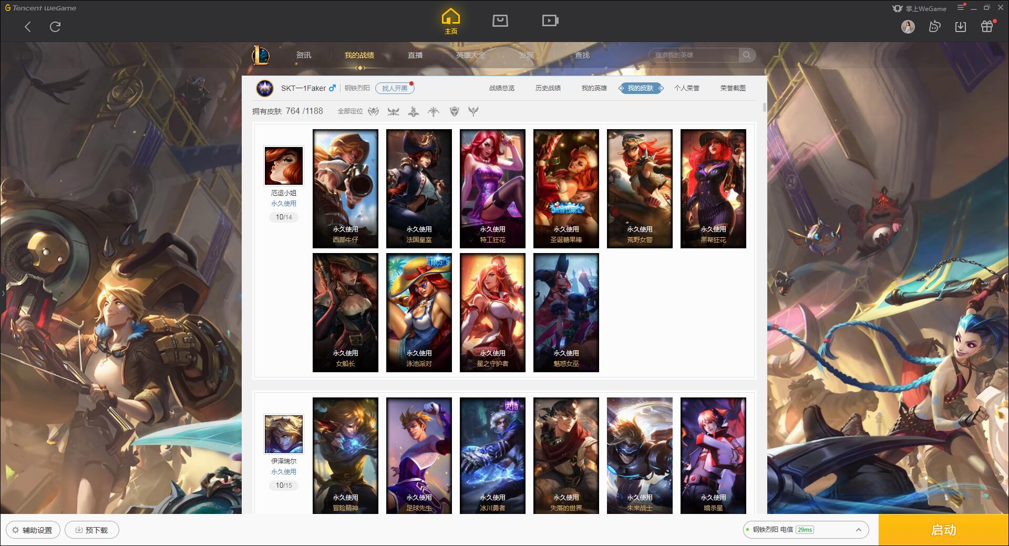
Task: Filter skins by the tank shield icon
Action: tap(455, 111)
